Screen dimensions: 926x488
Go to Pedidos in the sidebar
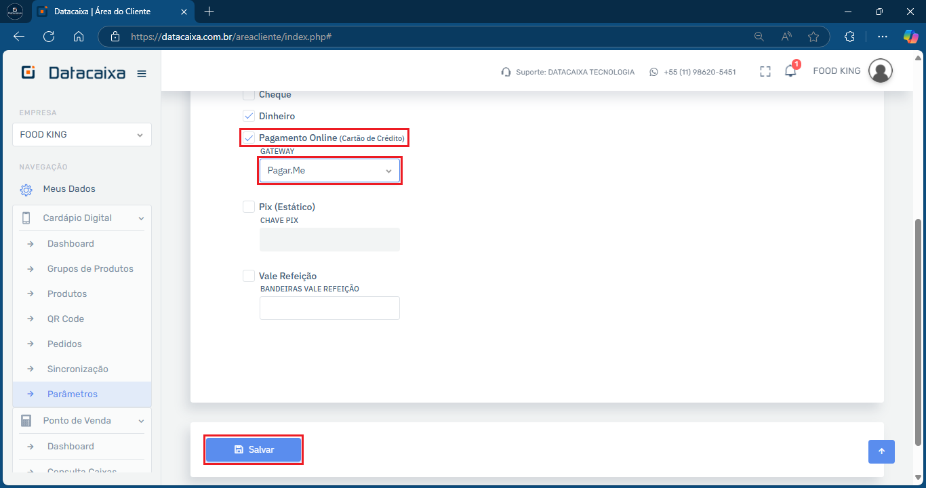[x=64, y=344]
